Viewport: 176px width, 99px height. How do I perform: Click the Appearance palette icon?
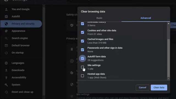tap(6, 31)
